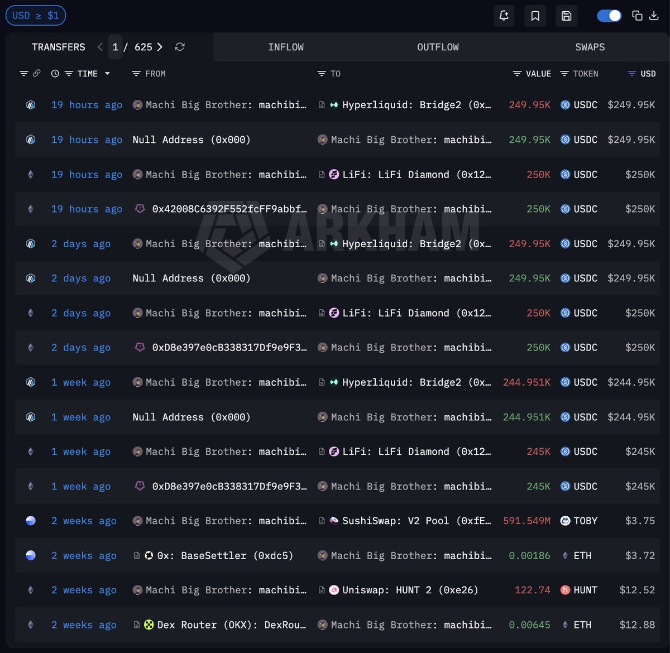
Task: Switch to the INFLOW tab
Action: tap(286, 47)
